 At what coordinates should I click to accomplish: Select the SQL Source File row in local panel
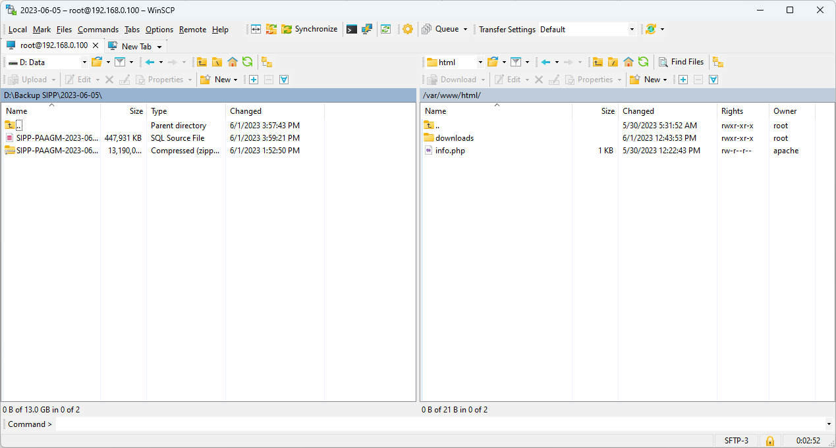coord(163,138)
